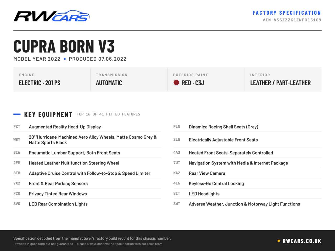Click the PLN option code
This screenshot has width=335, height=251.
coord(177,127)
